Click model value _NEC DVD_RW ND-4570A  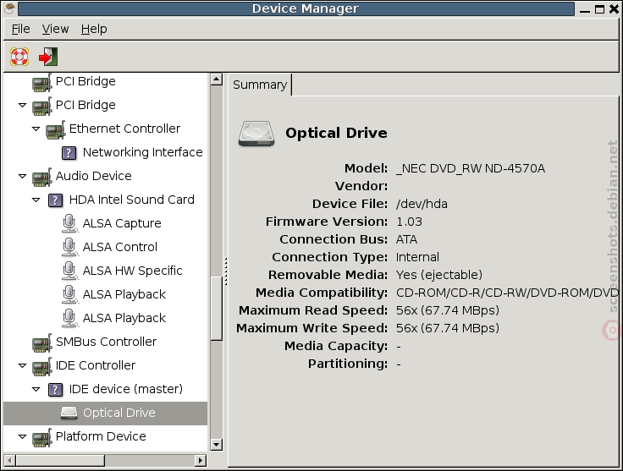tap(471, 168)
